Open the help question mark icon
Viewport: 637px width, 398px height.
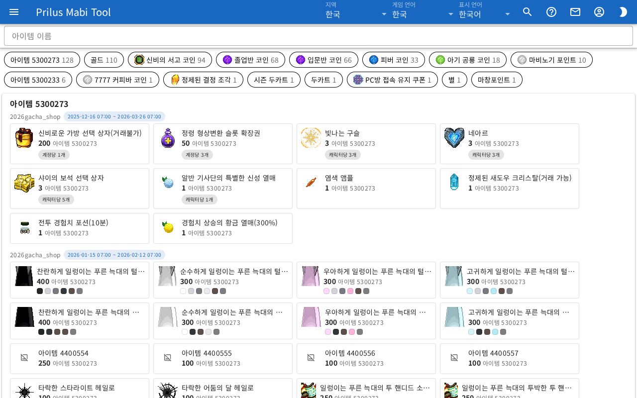click(x=551, y=12)
